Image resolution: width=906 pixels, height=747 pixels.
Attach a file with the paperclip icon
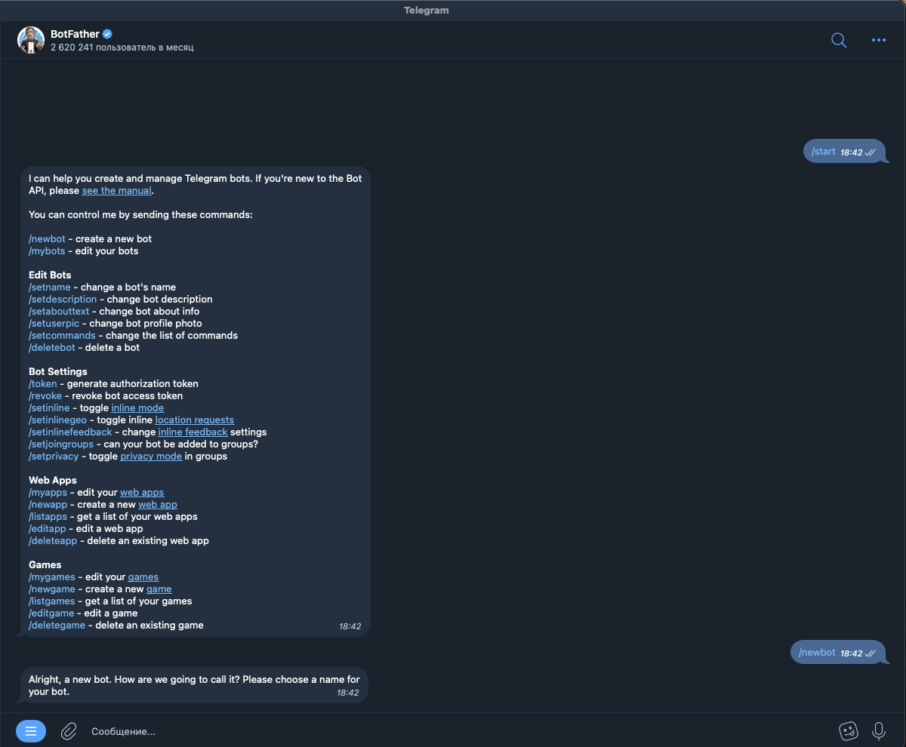(69, 731)
